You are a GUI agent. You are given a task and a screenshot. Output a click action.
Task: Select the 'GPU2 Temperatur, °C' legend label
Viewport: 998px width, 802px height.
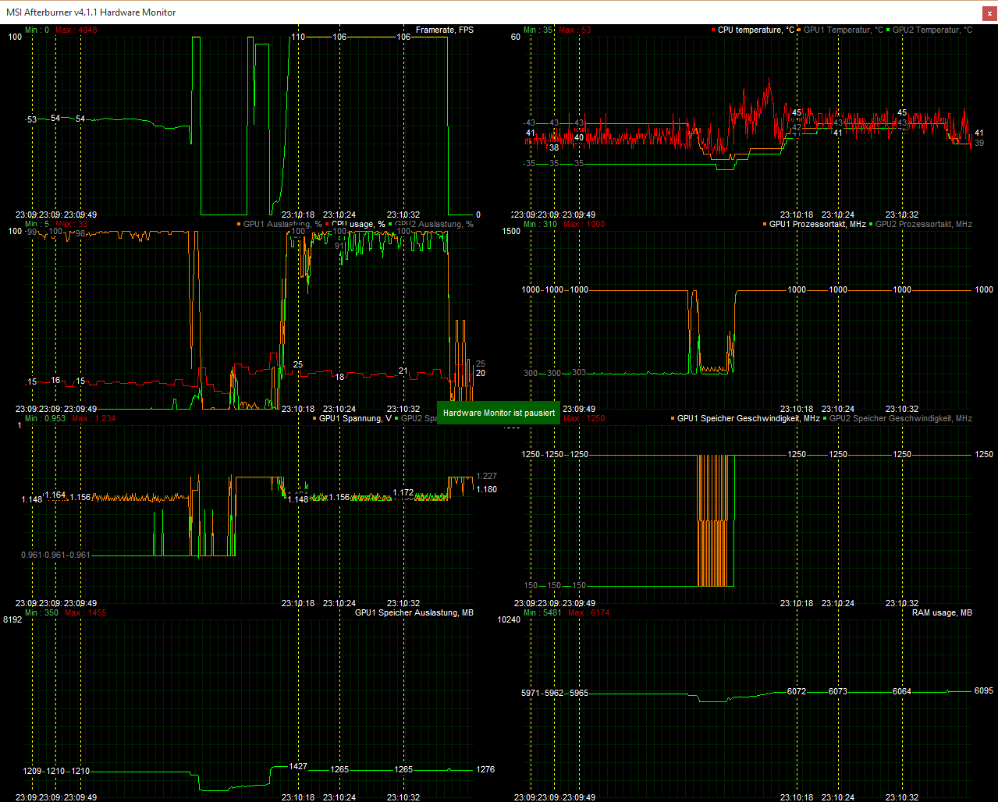pyautogui.click(x=932, y=30)
